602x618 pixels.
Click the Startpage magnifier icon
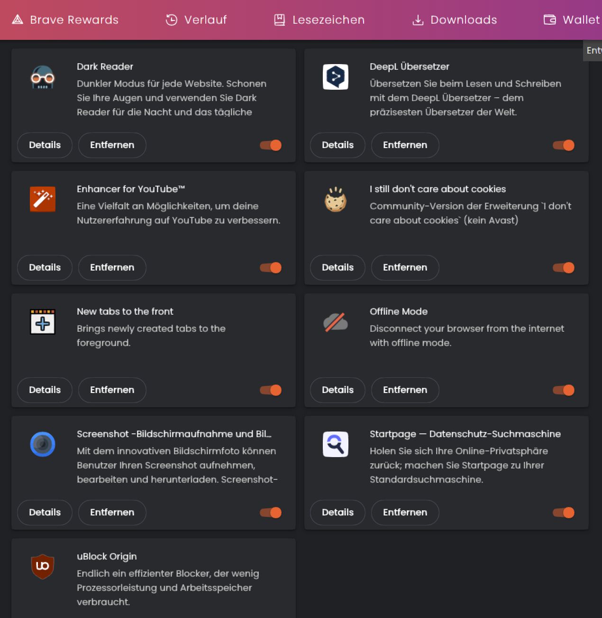pos(336,444)
